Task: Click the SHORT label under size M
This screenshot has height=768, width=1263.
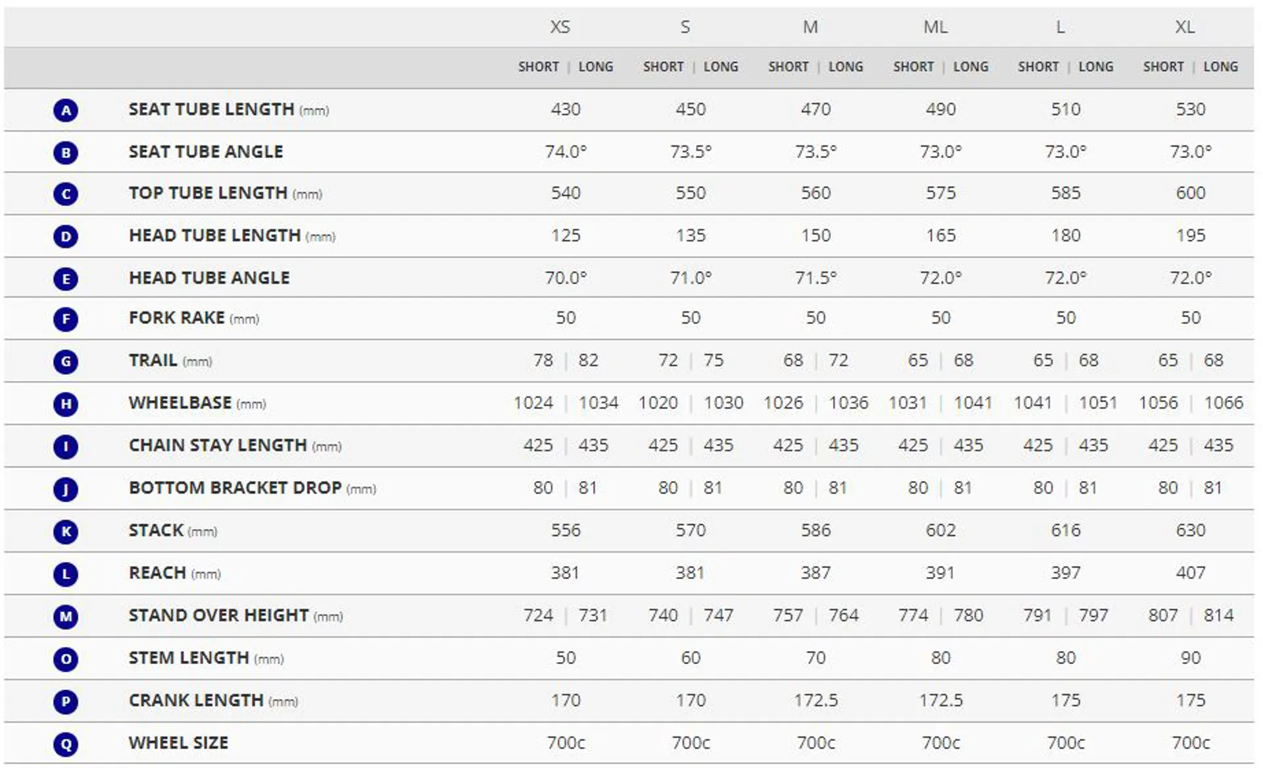Action: [788, 66]
